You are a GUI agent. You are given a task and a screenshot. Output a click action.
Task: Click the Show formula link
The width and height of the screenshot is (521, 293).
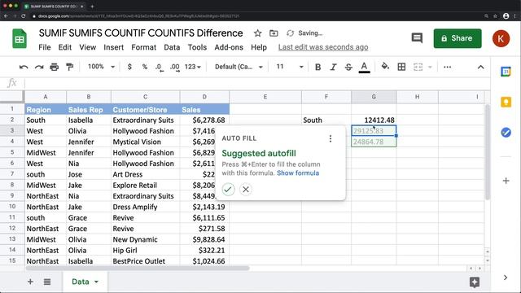pyautogui.click(x=298, y=173)
